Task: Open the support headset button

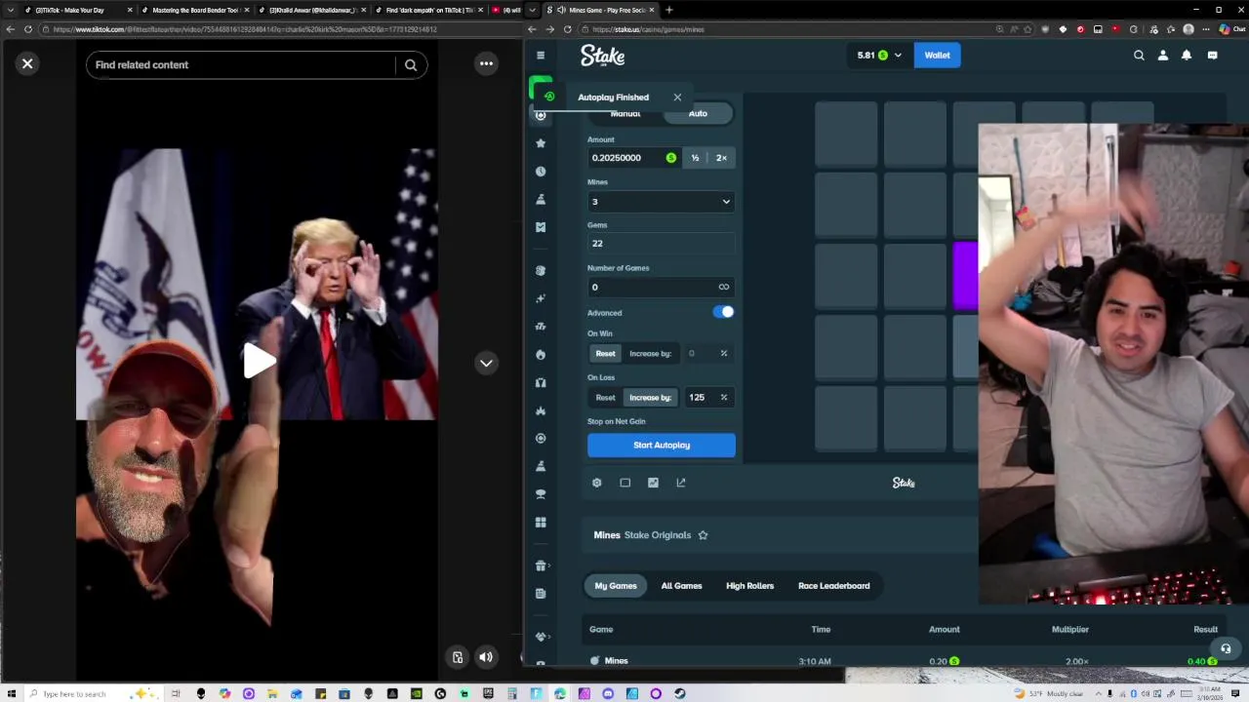Action: (1226, 648)
